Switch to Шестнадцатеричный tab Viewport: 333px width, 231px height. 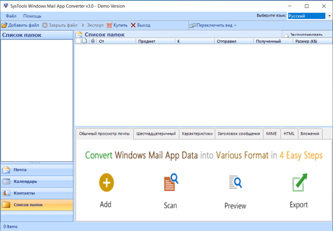point(156,134)
